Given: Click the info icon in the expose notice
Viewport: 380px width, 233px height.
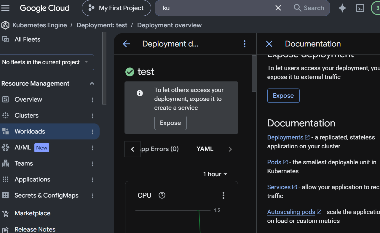Looking at the screenshot, I should [140, 93].
